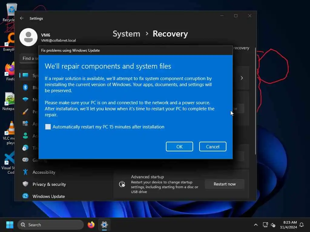Open the Windows Start menu
Viewport: 310px width, 232px height.
[x=10, y=225]
